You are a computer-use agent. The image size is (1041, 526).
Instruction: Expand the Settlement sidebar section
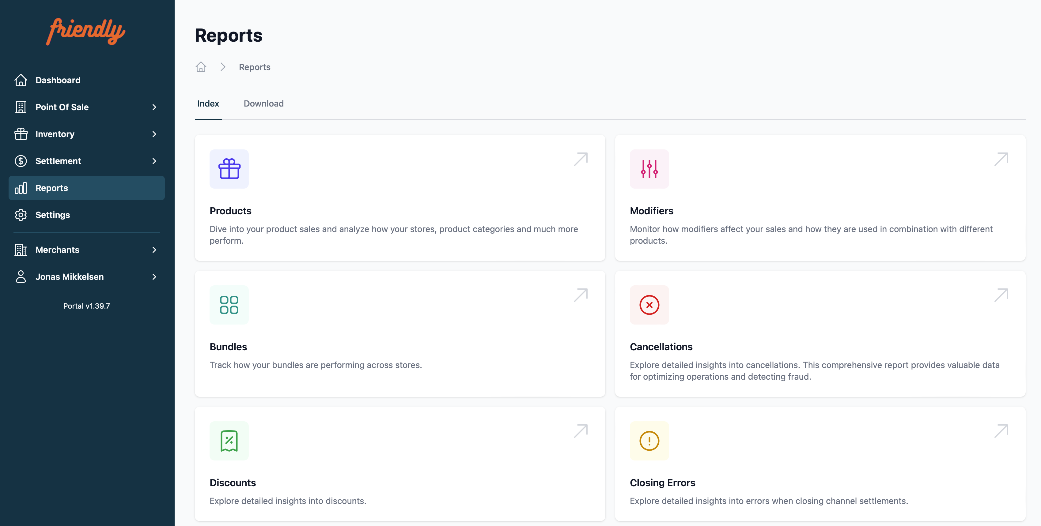(154, 161)
